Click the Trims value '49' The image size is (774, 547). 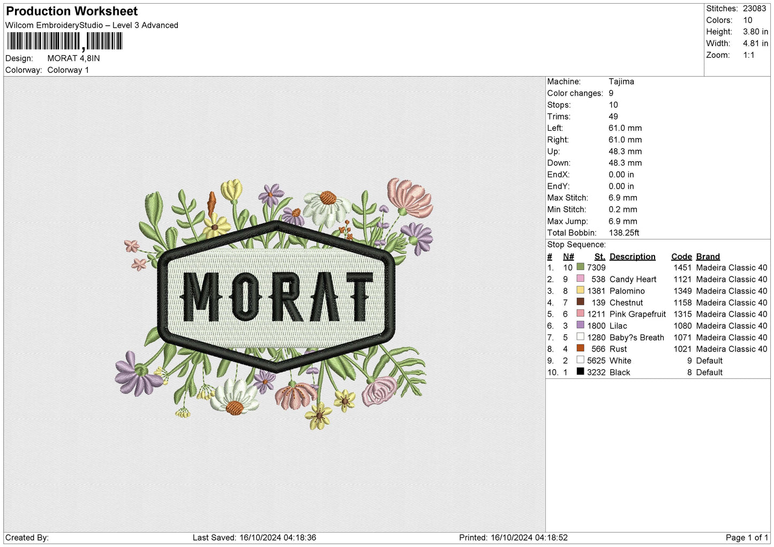pyautogui.click(x=613, y=116)
